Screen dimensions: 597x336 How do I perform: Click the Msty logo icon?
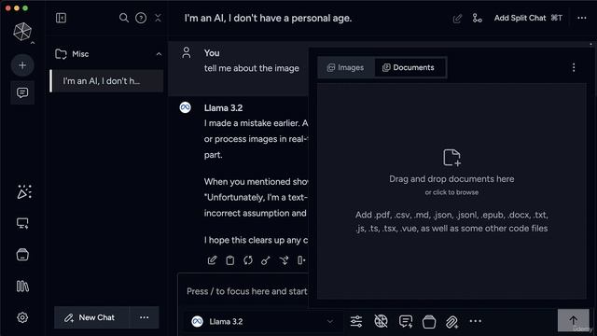22,31
